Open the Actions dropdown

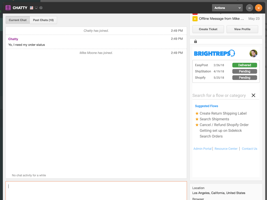[x=227, y=8]
